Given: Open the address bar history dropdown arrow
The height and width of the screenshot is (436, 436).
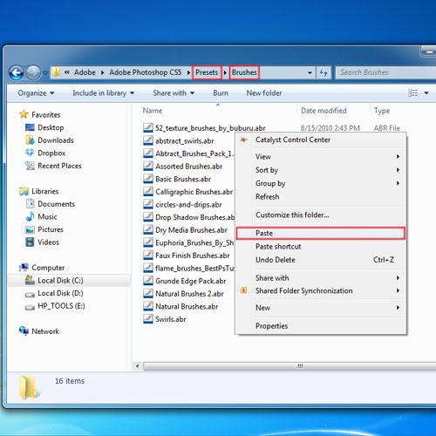Looking at the screenshot, I should pyautogui.click(x=310, y=72).
